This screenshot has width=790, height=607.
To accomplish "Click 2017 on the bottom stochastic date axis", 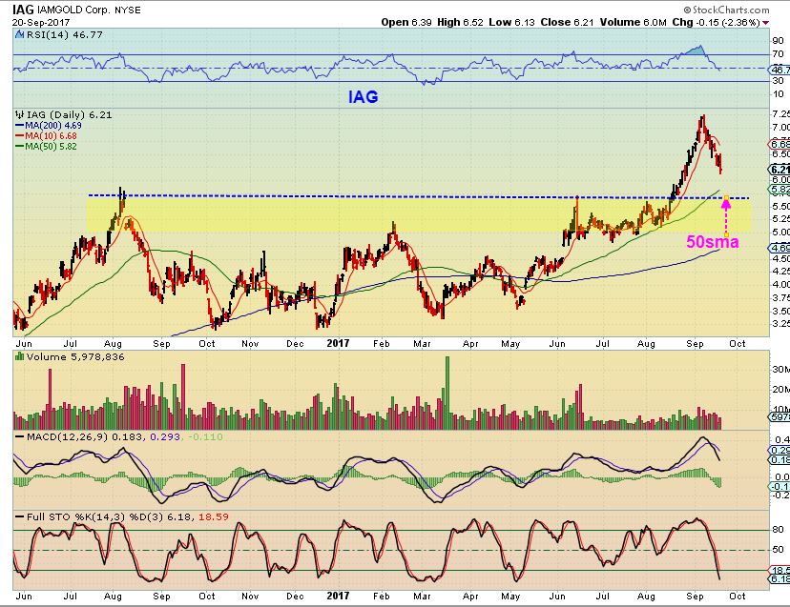I will coord(338,596).
